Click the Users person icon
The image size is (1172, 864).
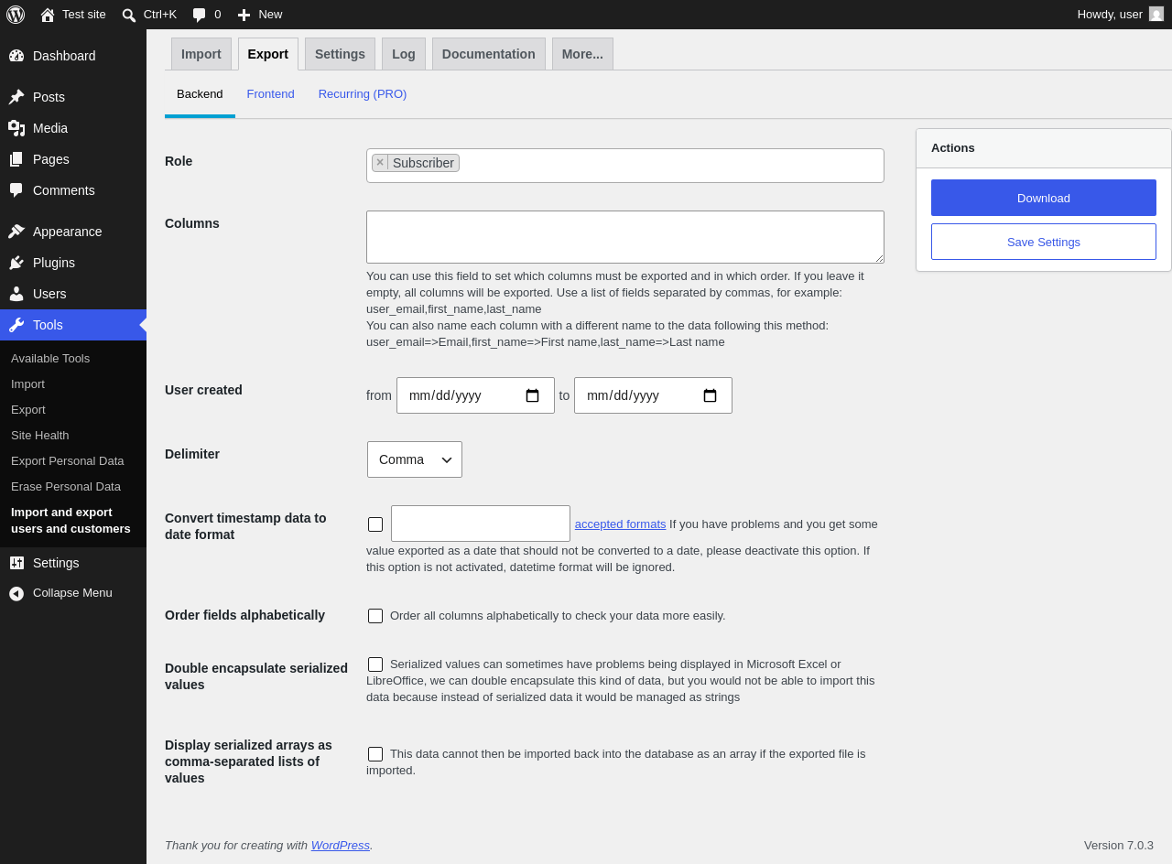[16, 294]
